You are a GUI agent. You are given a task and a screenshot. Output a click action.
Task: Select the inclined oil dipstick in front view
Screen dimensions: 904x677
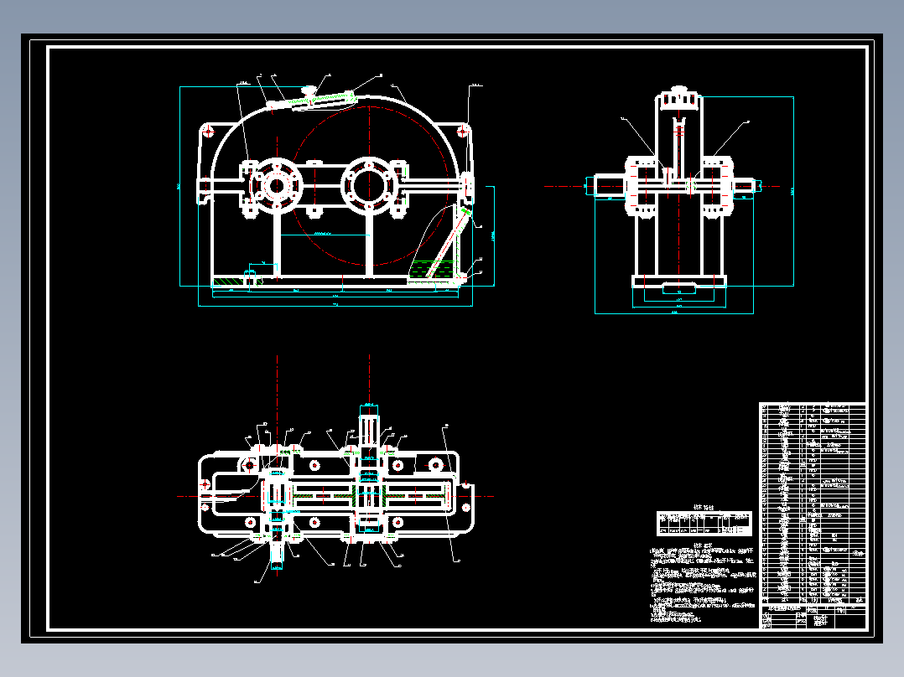449,243
